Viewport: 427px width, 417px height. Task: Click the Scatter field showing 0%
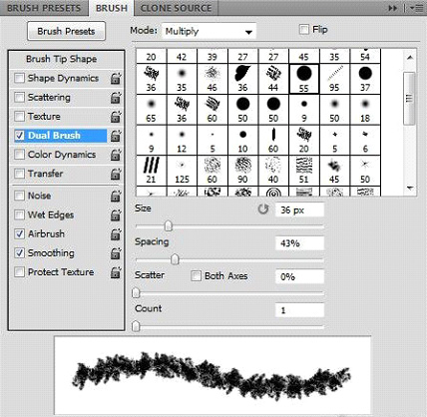(x=299, y=276)
